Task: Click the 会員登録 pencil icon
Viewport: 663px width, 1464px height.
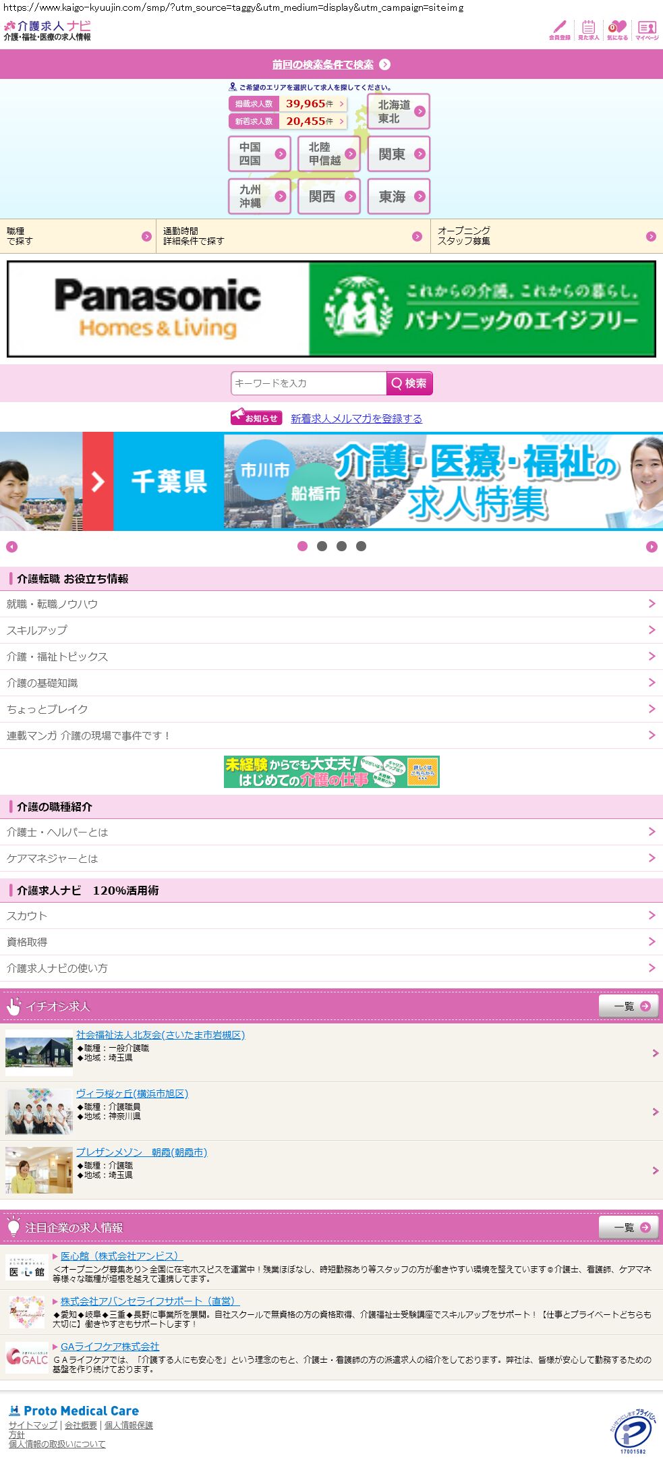Action: pos(559,30)
